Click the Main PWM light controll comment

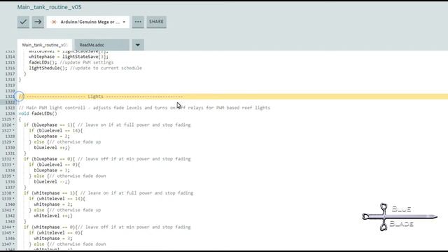pos(144,108)
